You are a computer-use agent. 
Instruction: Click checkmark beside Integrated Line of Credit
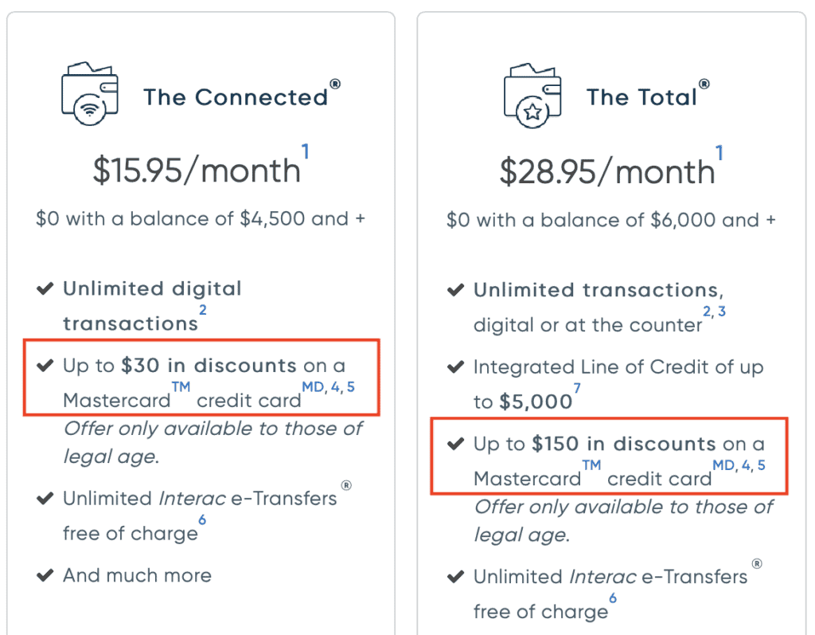456,367
